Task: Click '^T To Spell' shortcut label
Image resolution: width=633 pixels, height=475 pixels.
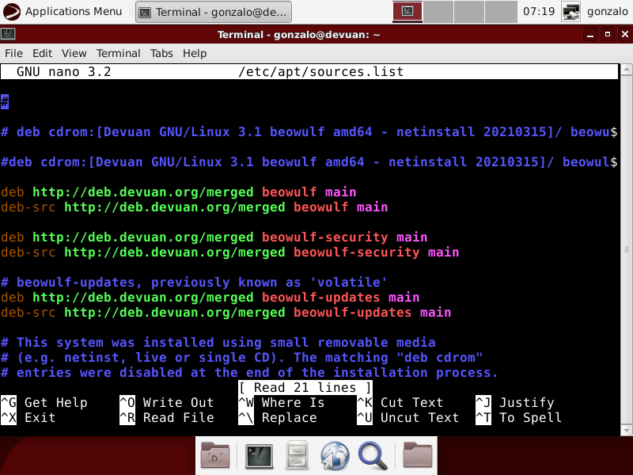Action: [x=519, y=418]
